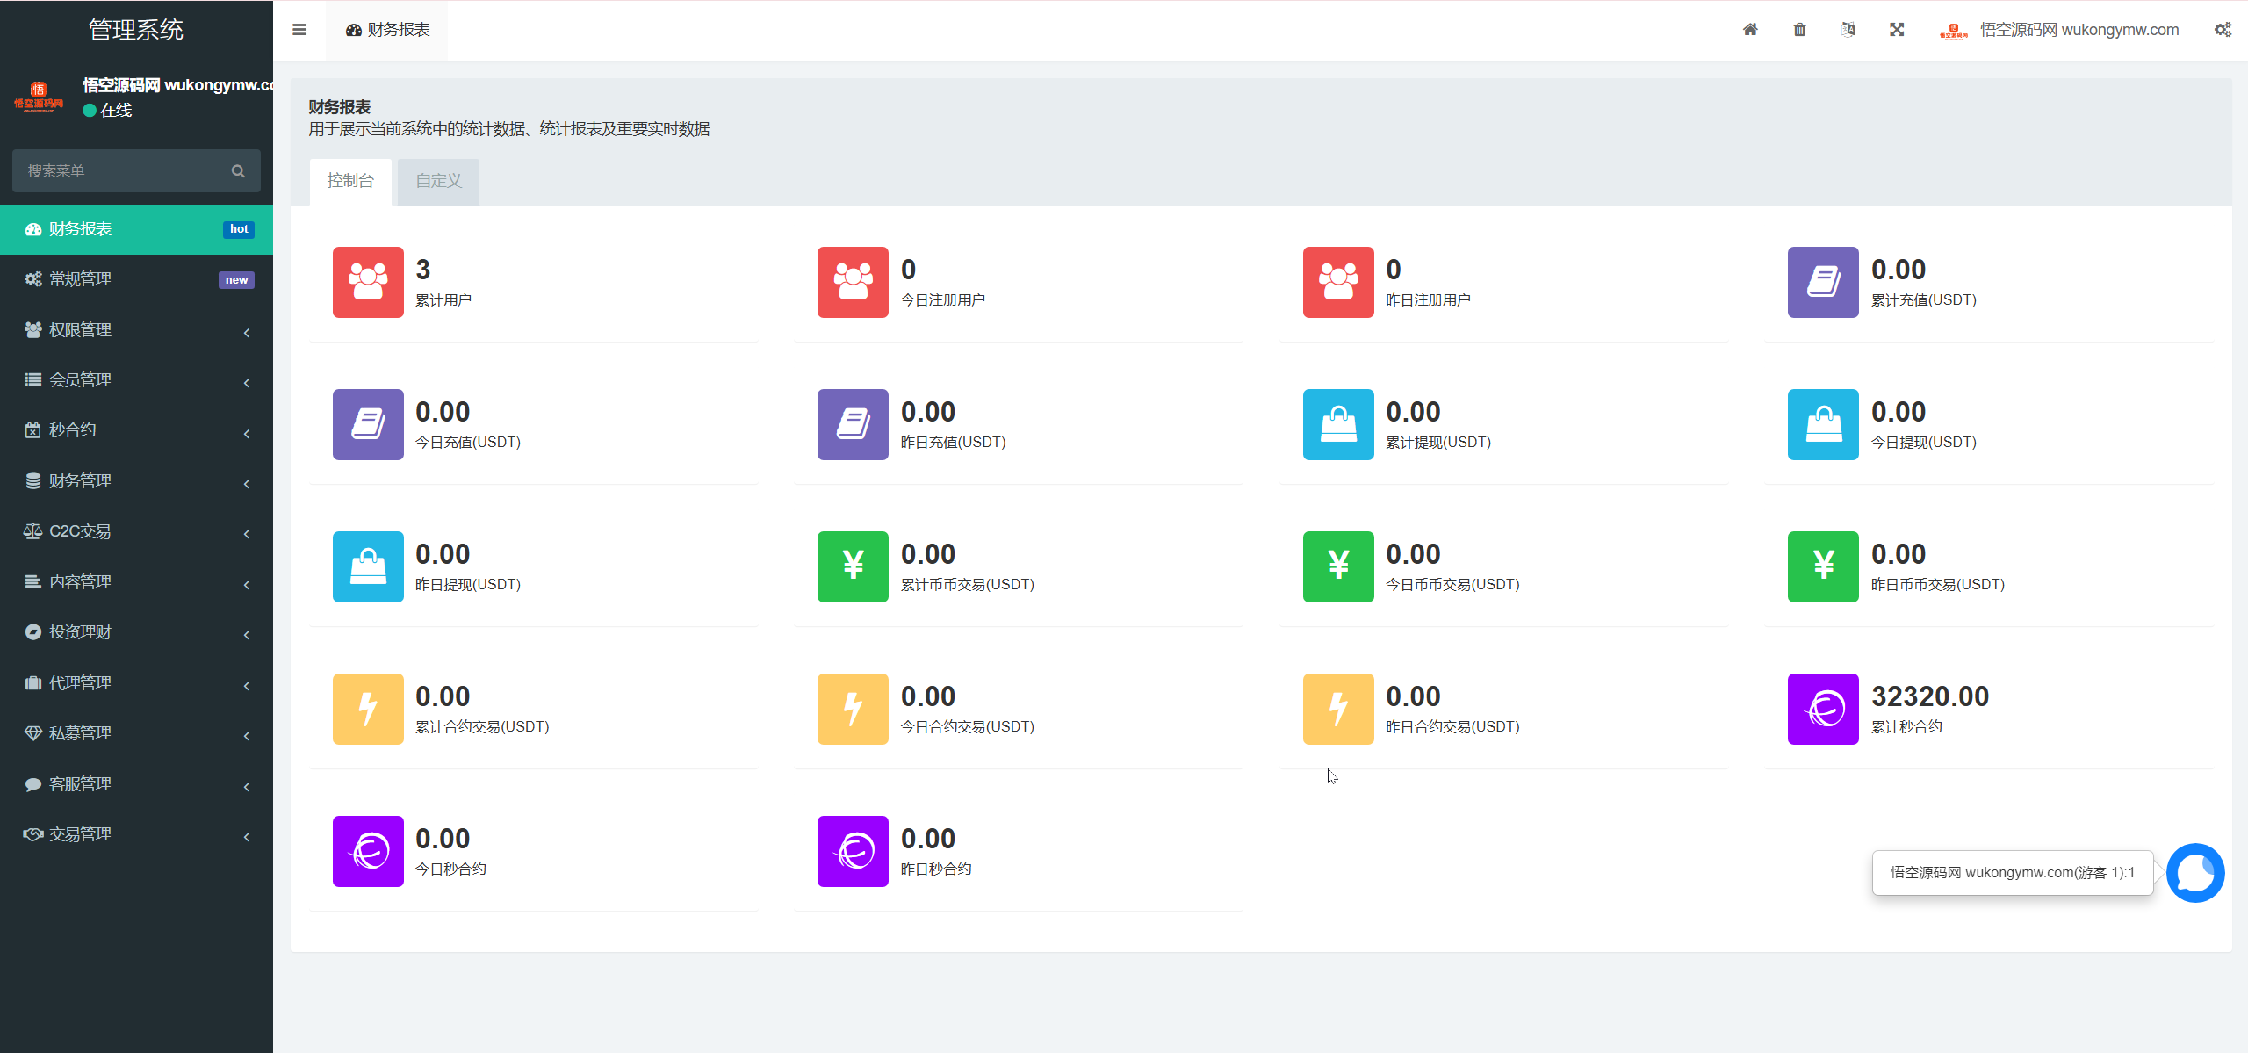Click the 今日充值(USDT) purple book icon
2248x1053 pixels.
point(368,424)
